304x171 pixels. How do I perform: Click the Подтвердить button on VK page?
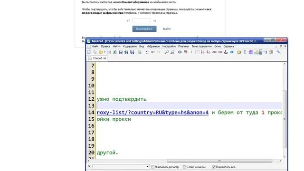pos(144,29)
